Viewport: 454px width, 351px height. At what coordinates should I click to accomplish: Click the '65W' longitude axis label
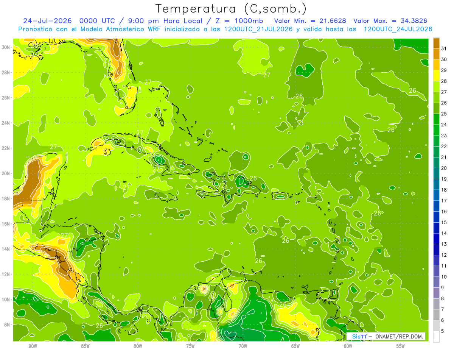[295, 346]
